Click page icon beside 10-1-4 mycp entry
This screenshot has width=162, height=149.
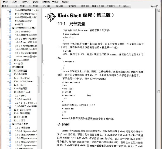(10, 46)
